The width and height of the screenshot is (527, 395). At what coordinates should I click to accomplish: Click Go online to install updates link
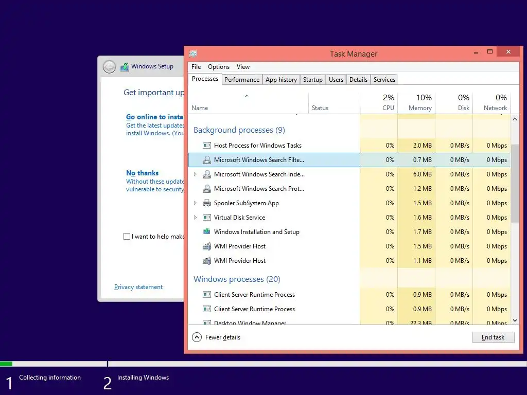tap(154, 117)
